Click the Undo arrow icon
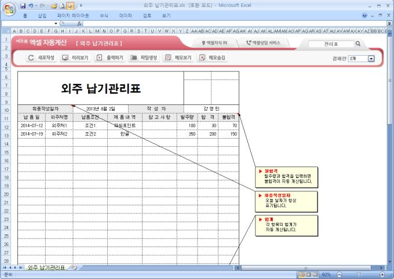Image resolution: width=394 pixels, height=279 pixels. pos(31,6)
